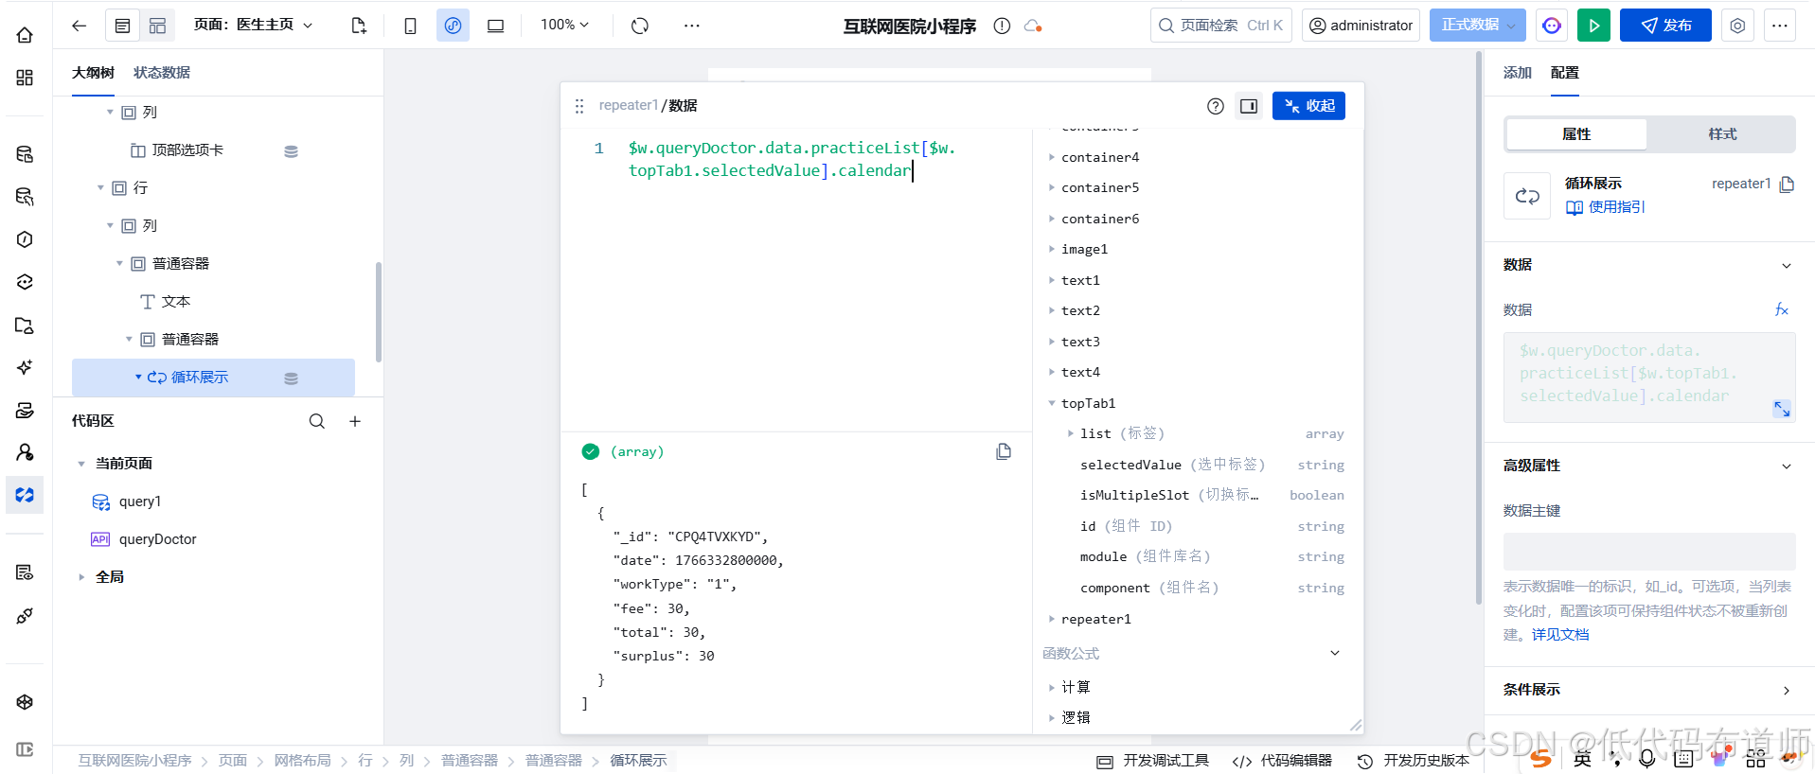
Task: Expand repeater1 in variable tree
Action: click(1051, 619)
